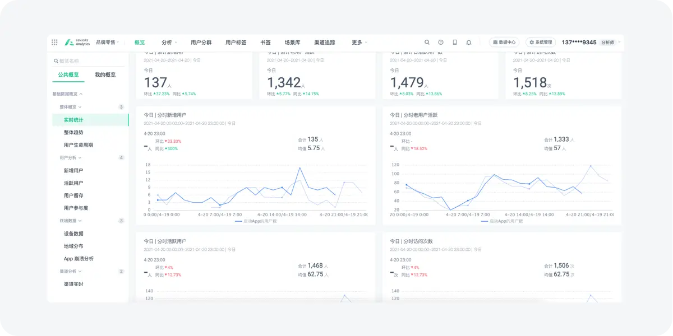Image resolution: width=673 pixels, height=336 pixels.
Task: Click the search magnifier icon in top bar
Action: [427, 42]
